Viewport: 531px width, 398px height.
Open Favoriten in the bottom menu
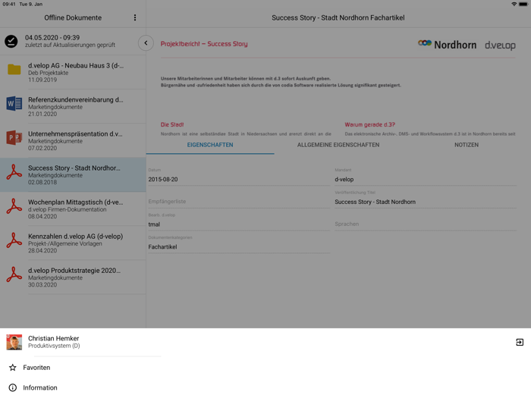pyautogui.click(x=36, y=368)
